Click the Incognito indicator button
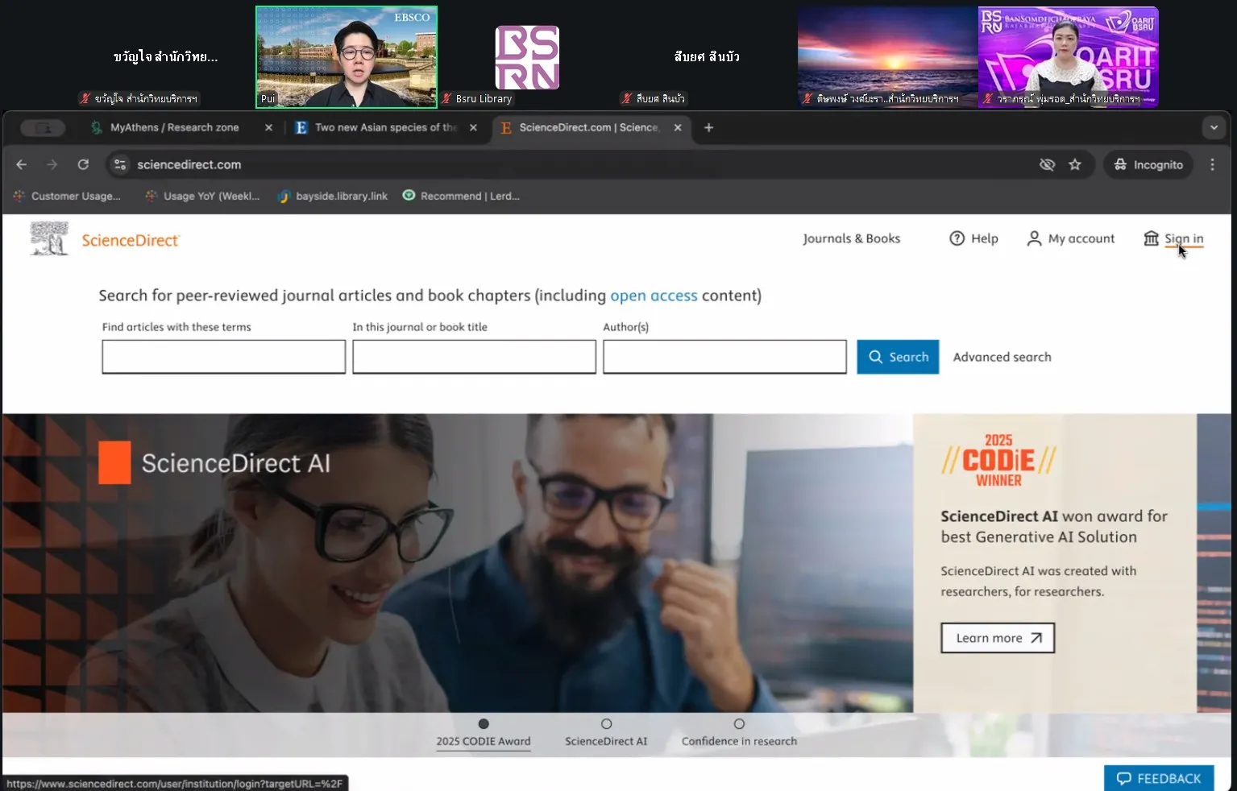The width and height of the screenshot is (1237, 791). 1148,164
